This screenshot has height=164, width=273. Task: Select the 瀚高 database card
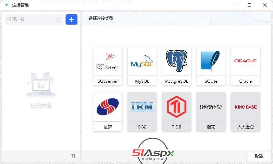pos(211,112)
